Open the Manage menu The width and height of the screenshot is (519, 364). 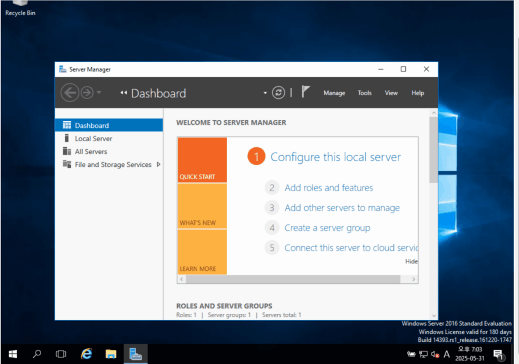335,93
